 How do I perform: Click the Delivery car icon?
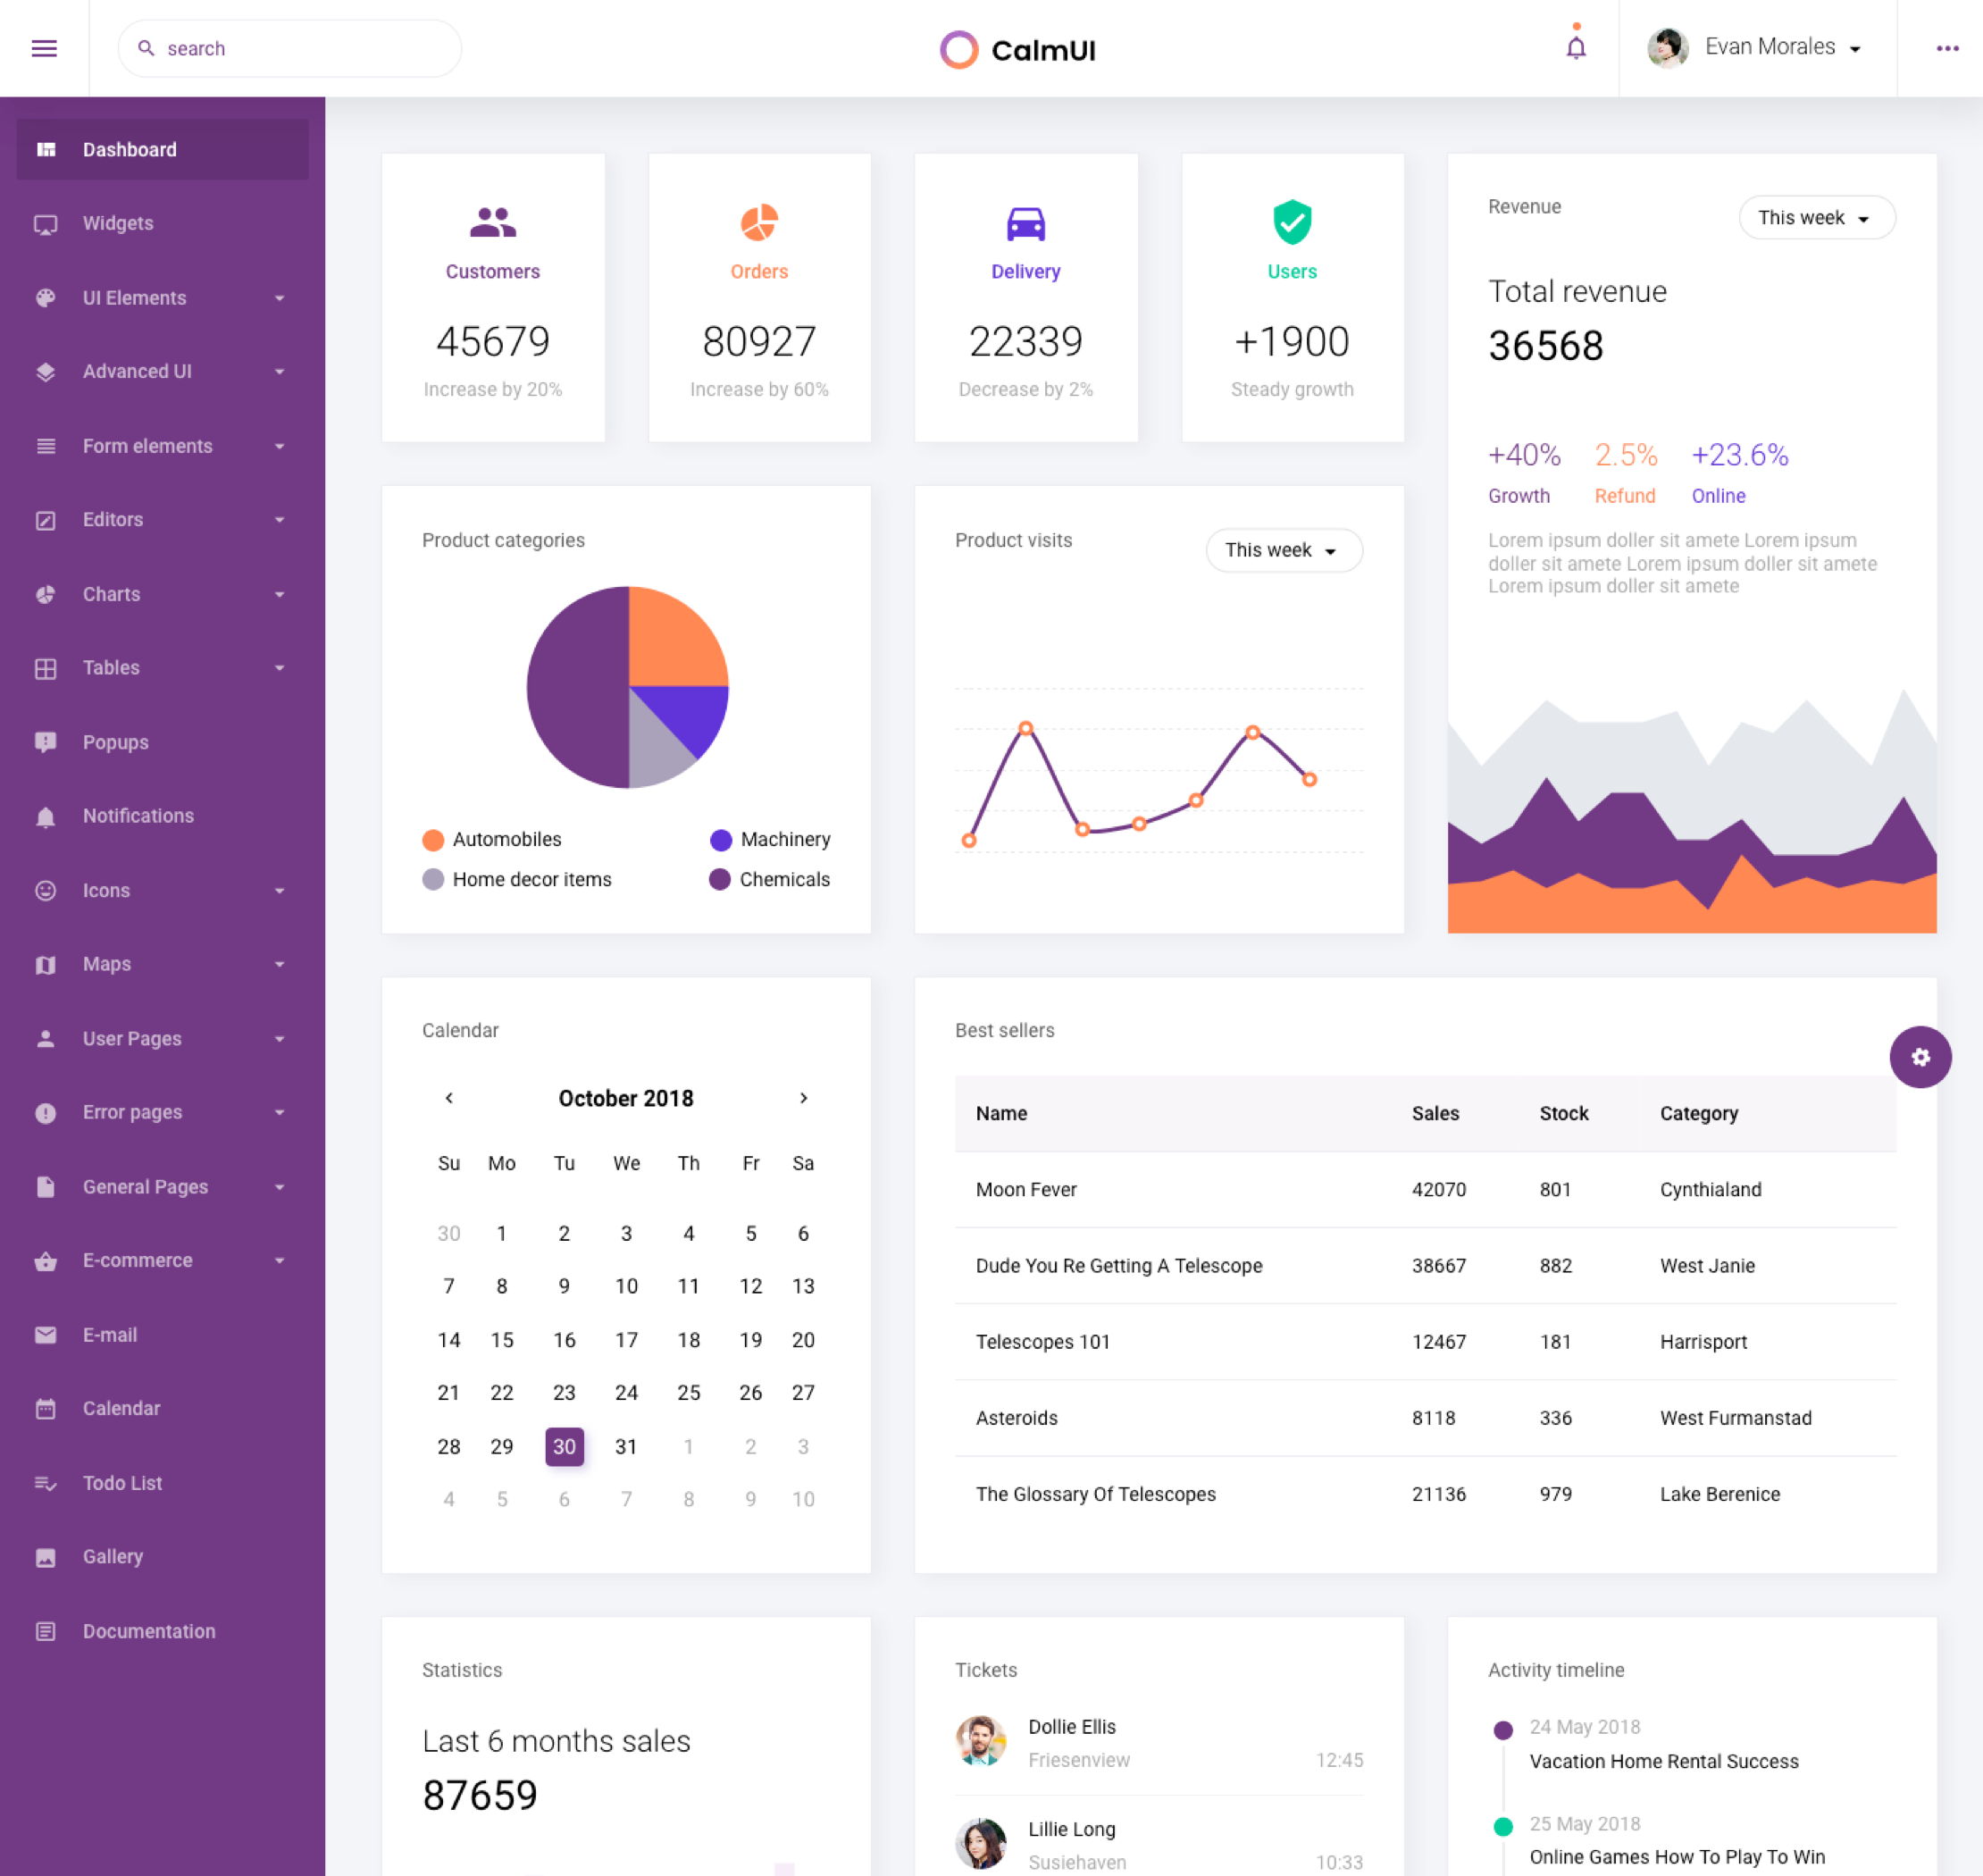tap(1025, 223)
